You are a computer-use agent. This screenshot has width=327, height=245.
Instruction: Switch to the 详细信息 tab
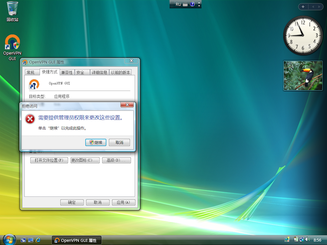(99, 72)
